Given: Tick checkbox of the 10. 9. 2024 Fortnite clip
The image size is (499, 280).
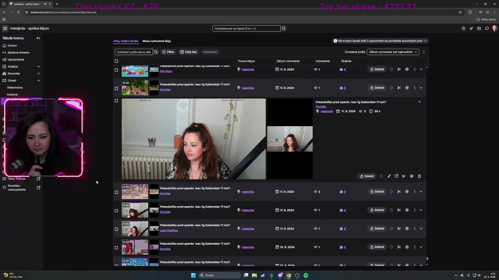Looking at the screenshot, I should click(x=116, y=248).
